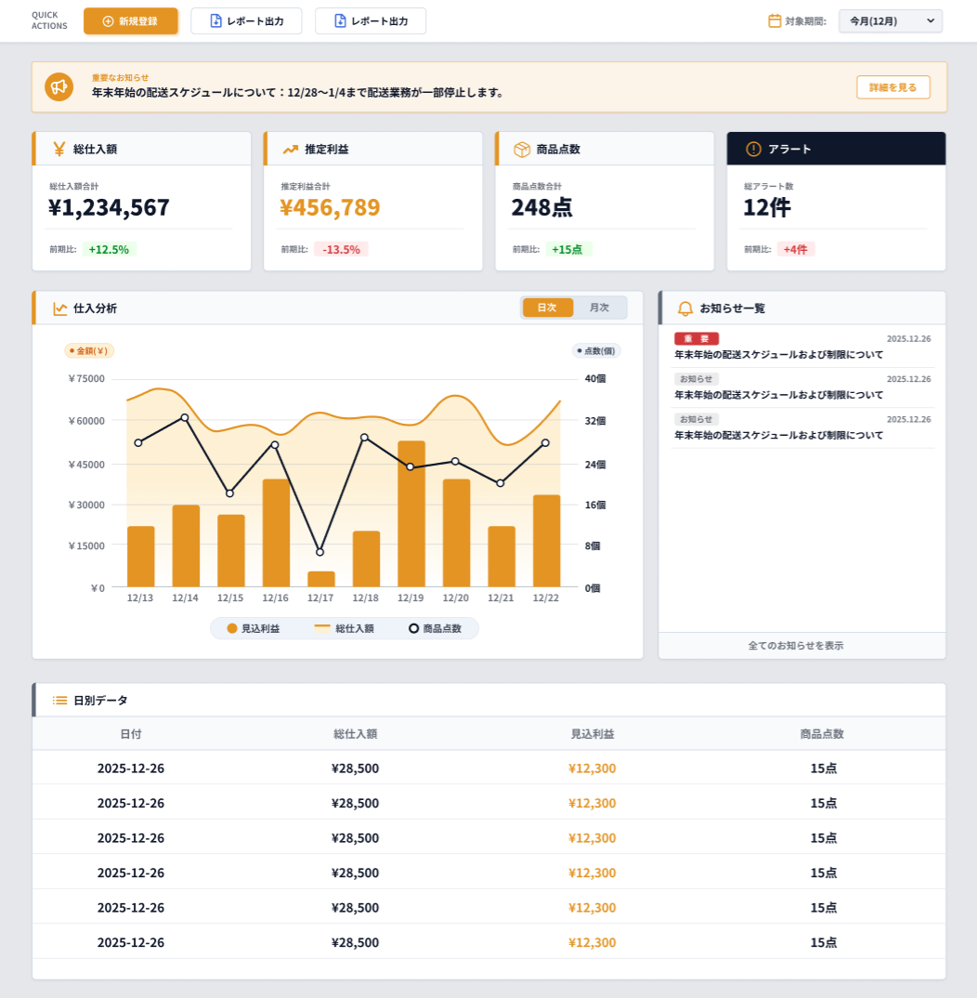Select the 日次 chart tab

[x=547, y=308]
